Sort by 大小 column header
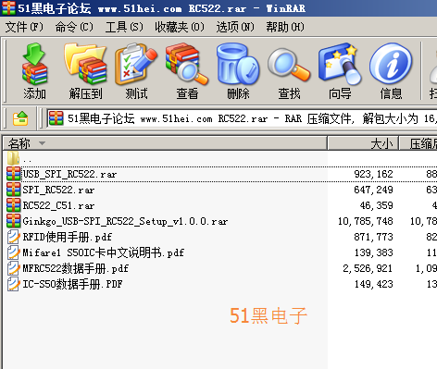The width and height of the screenshot is (437, 369). coord(363,143)
